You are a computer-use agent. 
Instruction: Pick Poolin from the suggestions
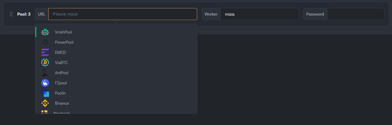point(116,93)
